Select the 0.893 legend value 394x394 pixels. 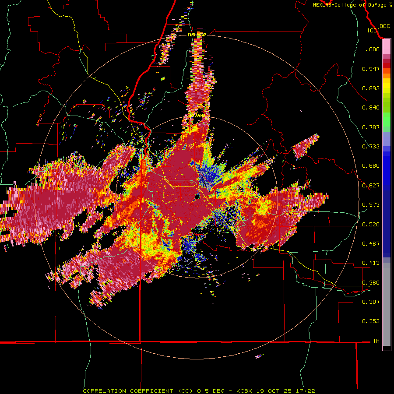[371, 88]
